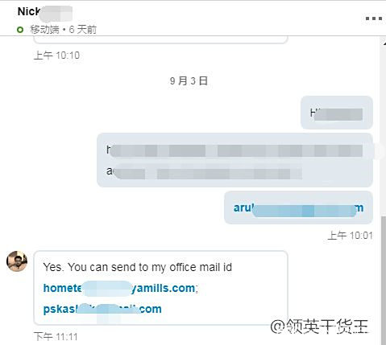Click the green online status indicator
This screenshot has width=386, height=345.
20,30
